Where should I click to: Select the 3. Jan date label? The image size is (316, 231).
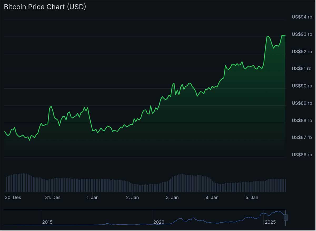[172, 197]
